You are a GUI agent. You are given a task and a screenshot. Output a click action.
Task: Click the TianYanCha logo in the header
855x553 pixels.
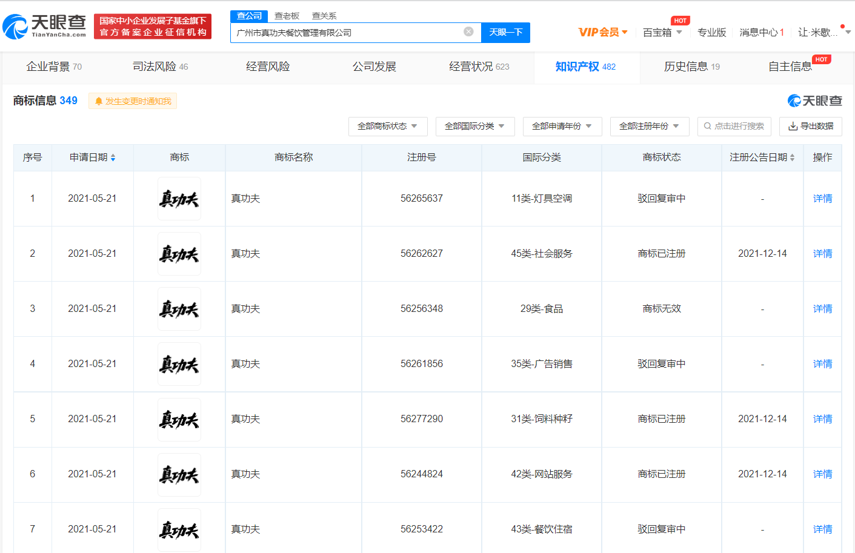[44, 27]
